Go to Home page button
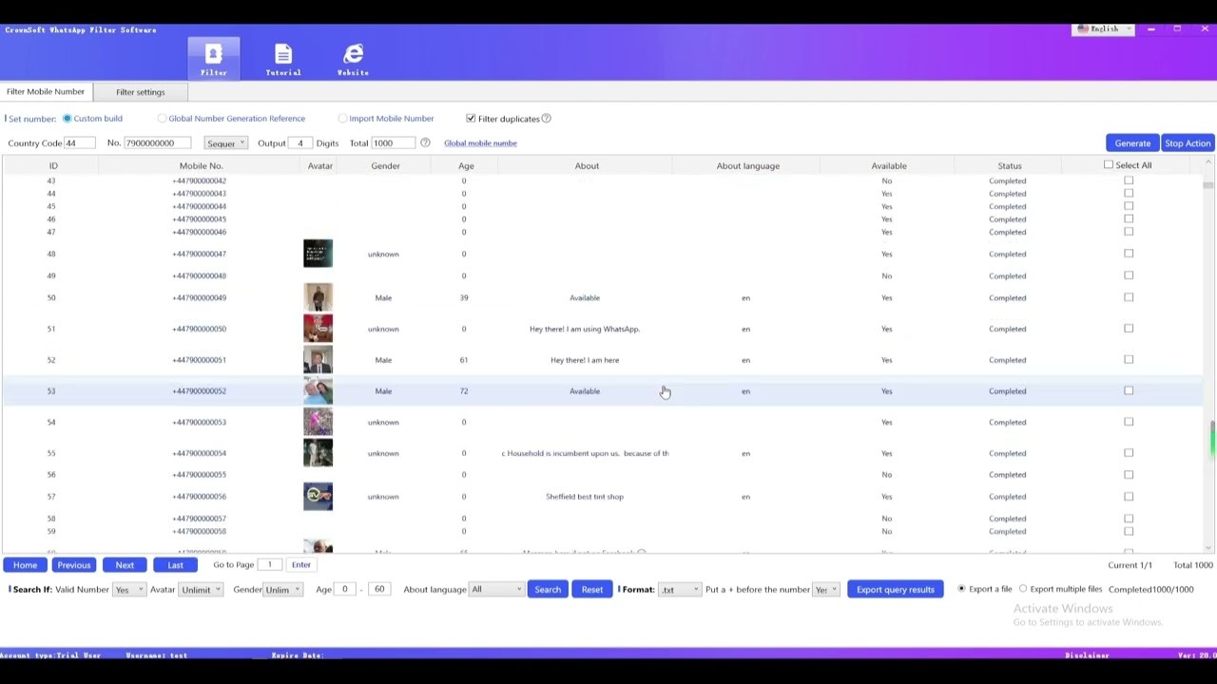 (25, 565)
